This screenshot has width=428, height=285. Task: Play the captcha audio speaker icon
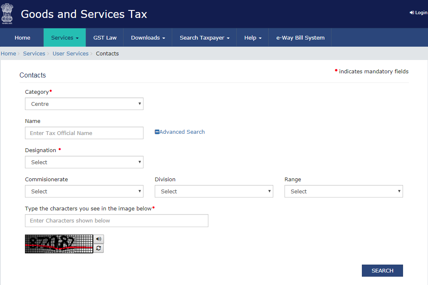[99, 239]
